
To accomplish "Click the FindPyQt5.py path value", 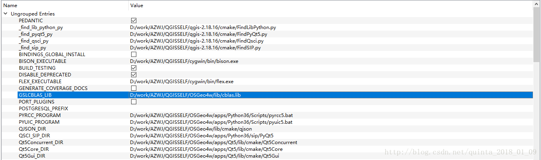I will 198,34.
